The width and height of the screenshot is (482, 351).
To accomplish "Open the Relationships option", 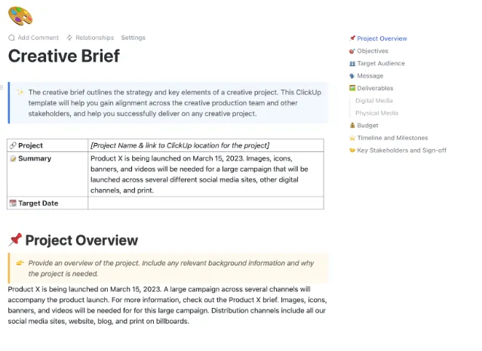I will pyautogui.click(x=95, y=38).
